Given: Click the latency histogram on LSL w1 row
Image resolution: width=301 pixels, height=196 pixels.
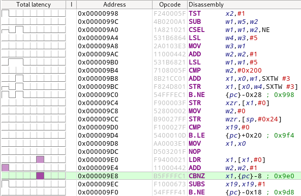Looking at the screenshot, I should point(34,62).
